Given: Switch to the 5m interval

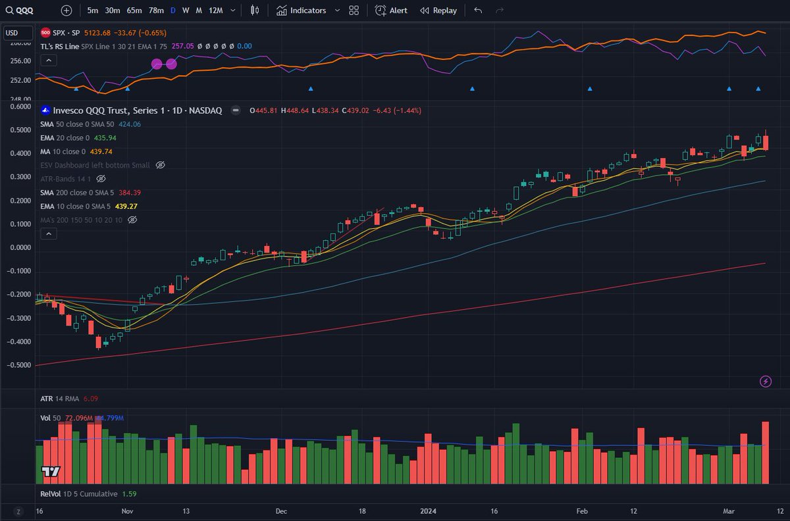Looking at the screenshot, I should (x=93, y=11).
